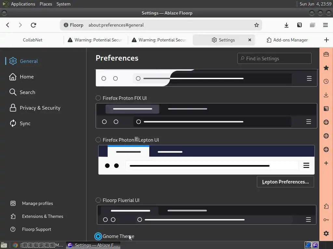
Task: Open downloads arrow in side panel
Action: pos(326,95)
